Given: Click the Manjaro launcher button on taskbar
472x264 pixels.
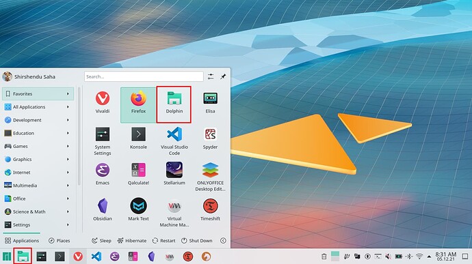Looking at the screenshot, I should [7, 256].
